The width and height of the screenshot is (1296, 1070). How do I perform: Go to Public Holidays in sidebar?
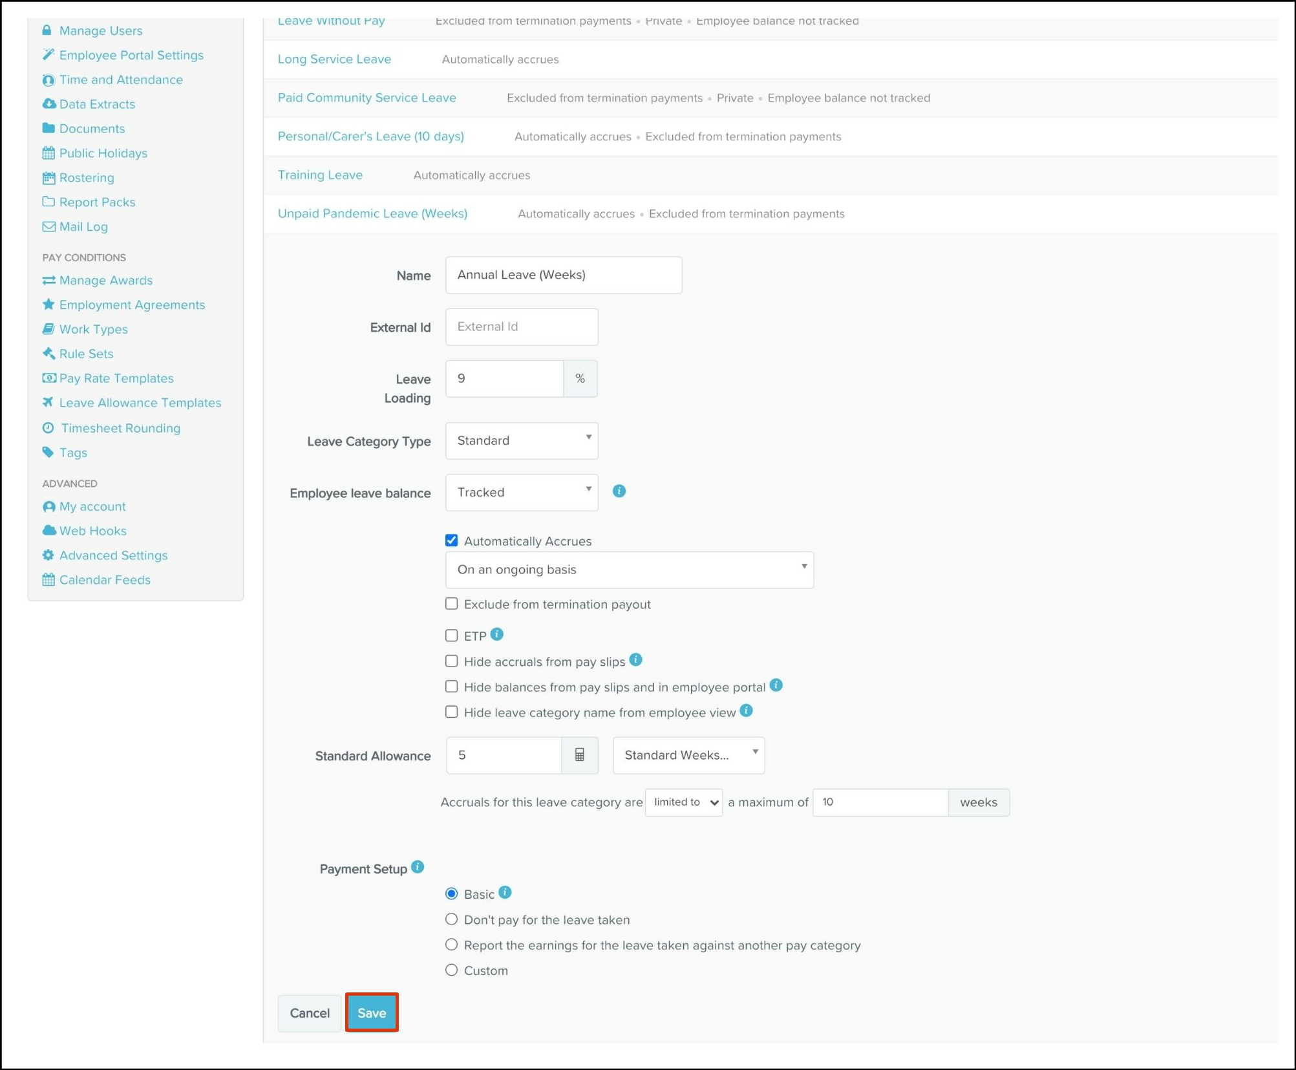[103, 153]
